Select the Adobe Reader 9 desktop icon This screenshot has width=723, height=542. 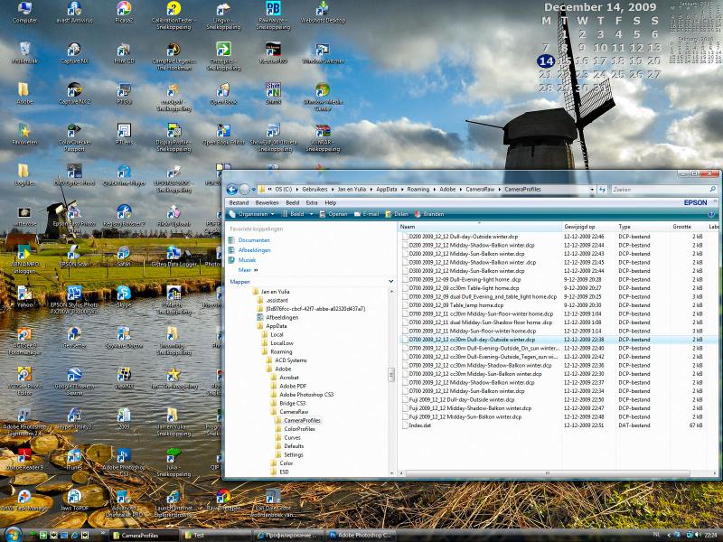(x=24, y=459)
